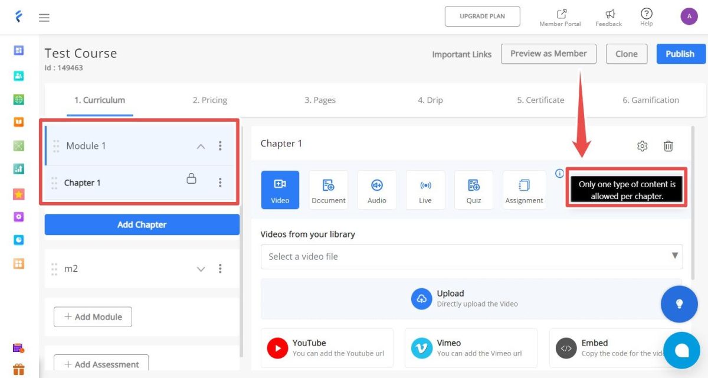
Task: Choose the Quiz content type
Action: [474, 190]
